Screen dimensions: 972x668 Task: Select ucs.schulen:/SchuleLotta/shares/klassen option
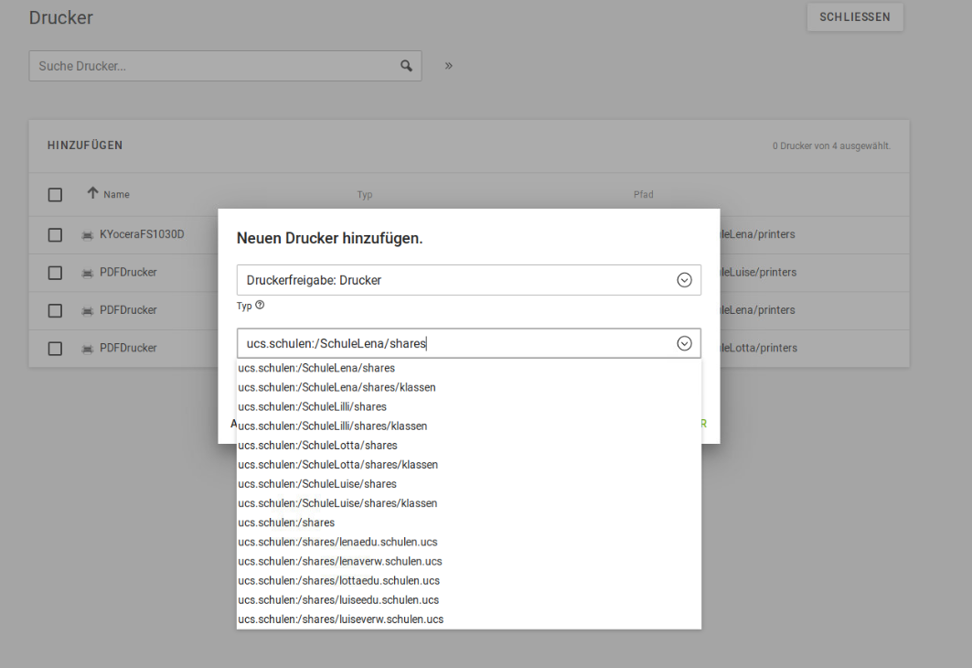point(337,465)
